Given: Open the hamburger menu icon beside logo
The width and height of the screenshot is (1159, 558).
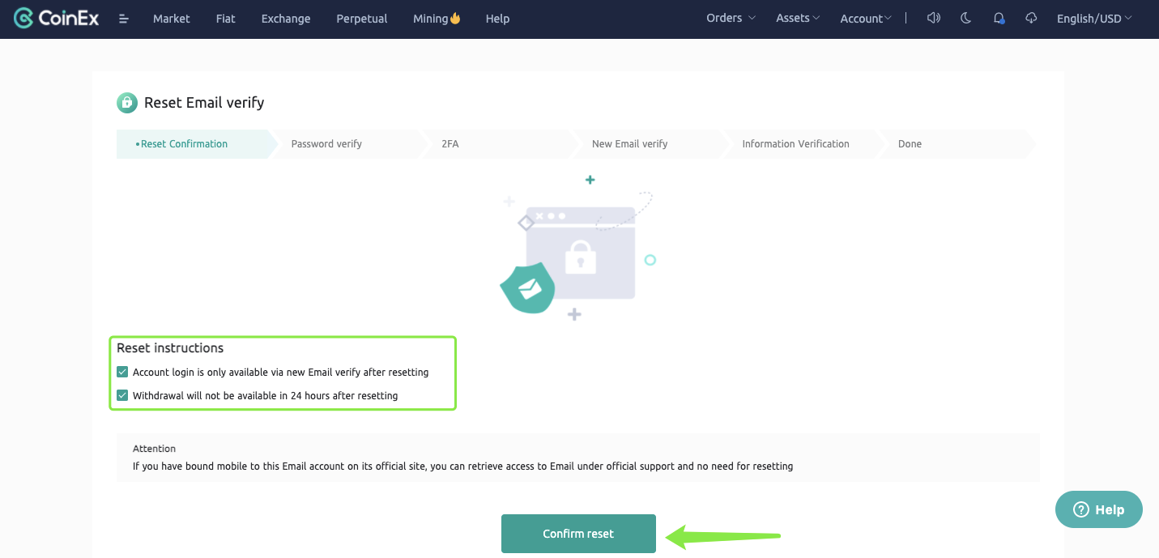Looking at the screenshot, I should 124,19.
